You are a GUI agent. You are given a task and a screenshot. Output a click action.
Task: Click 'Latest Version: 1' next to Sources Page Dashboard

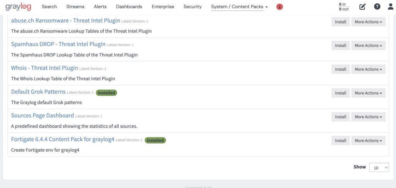89,116
